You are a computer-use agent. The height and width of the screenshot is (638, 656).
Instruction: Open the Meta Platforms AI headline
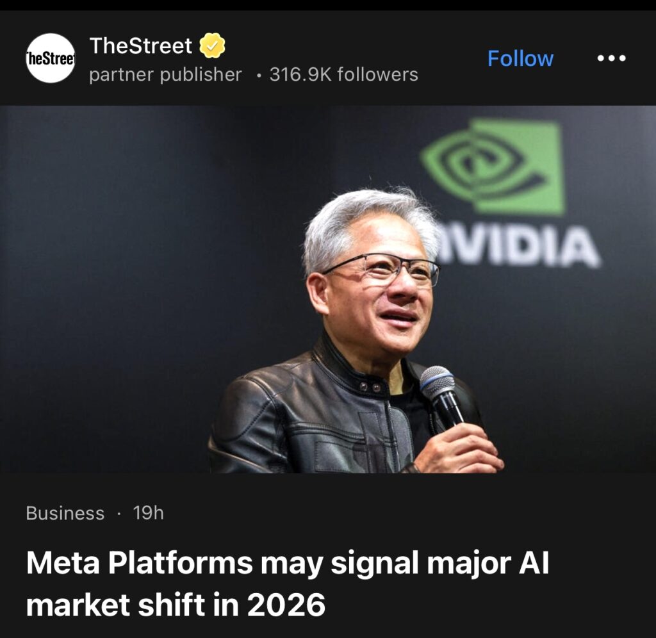click(288, 584)
